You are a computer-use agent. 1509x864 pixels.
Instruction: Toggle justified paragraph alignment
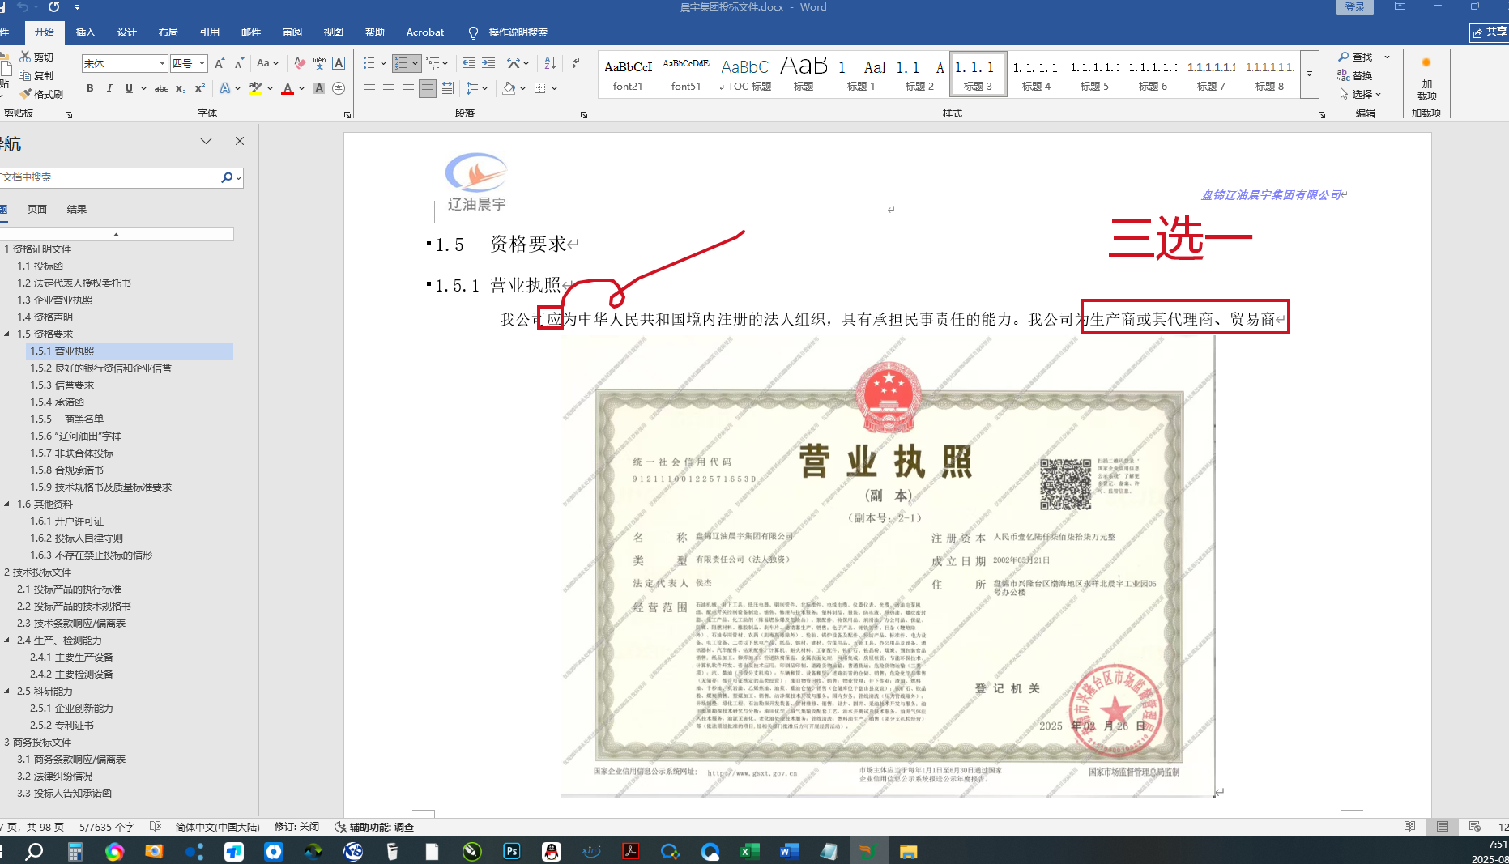point(428,88)
